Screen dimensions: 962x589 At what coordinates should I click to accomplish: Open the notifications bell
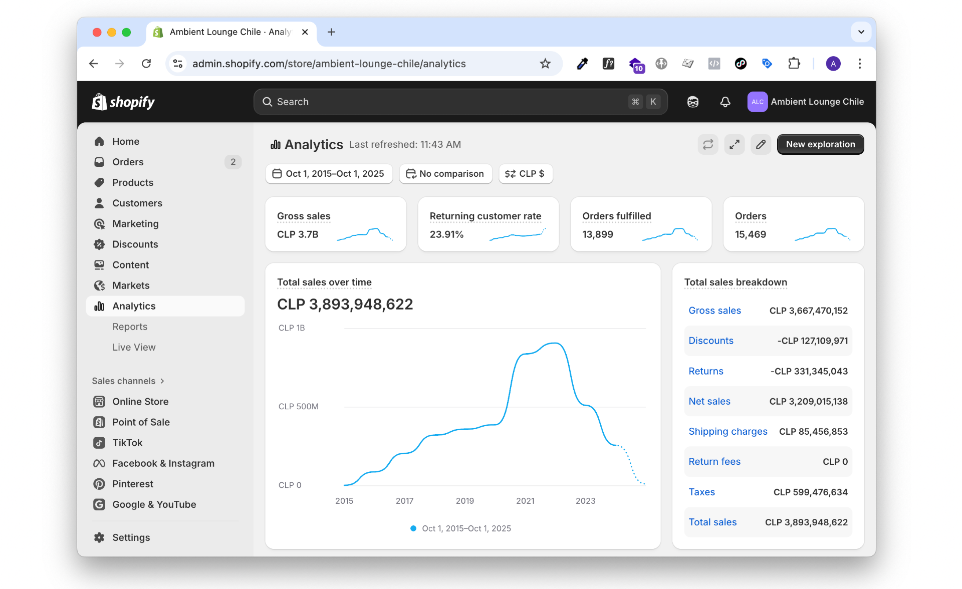click(725, 102)
